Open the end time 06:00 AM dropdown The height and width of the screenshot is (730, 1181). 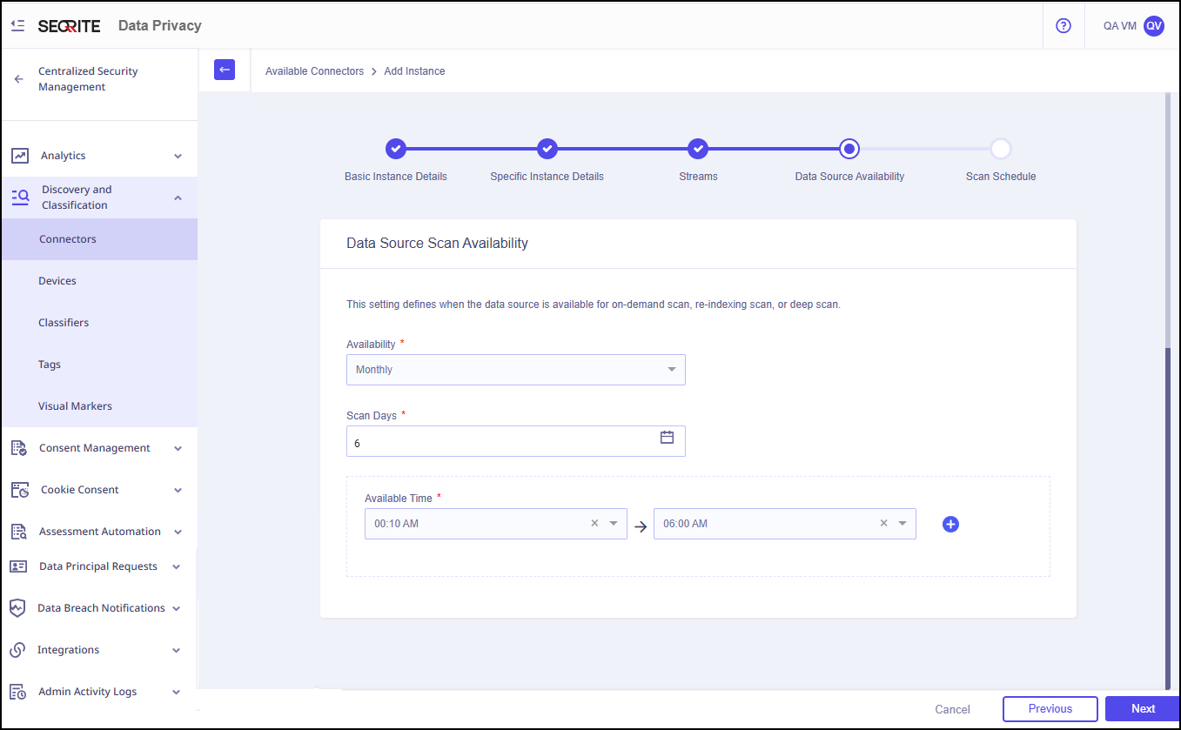coord(903,524)
